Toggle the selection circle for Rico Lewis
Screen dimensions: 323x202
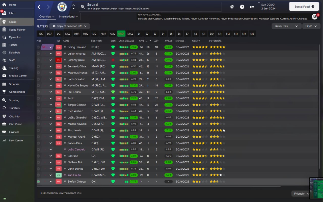[38, 130]
